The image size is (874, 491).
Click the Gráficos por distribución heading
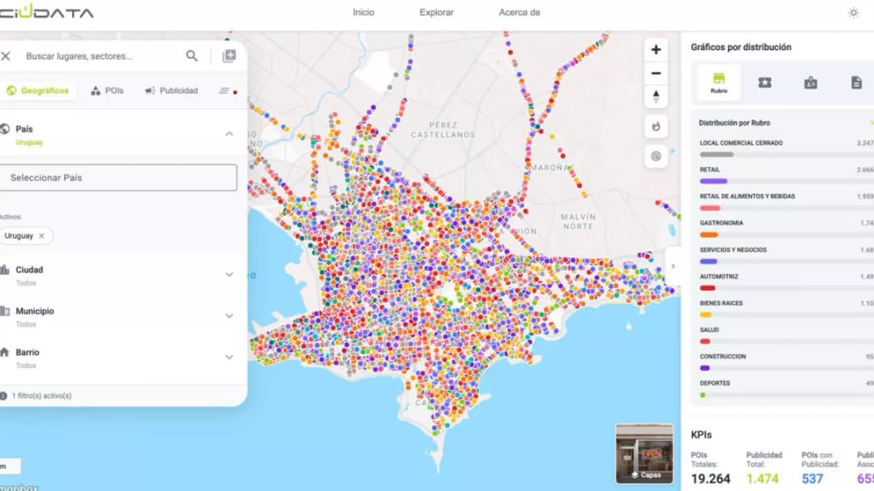tap(740, 48)
